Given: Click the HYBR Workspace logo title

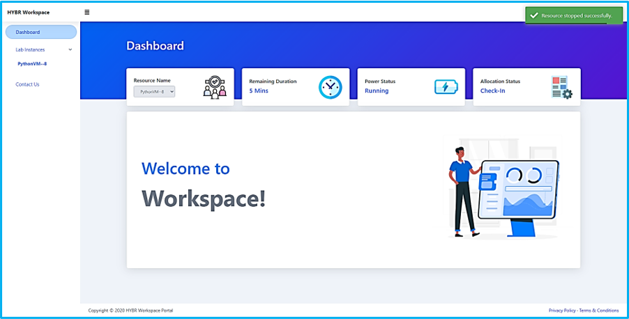Looking at the screenshot, I should 28,12.
